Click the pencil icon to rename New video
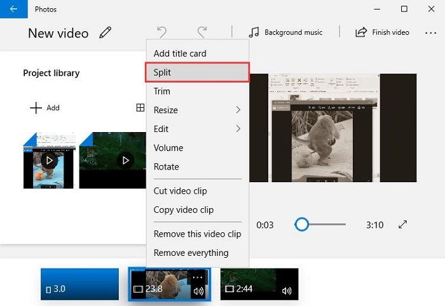The width and height of the screenshot is (445, 306). tap(106, 33)
